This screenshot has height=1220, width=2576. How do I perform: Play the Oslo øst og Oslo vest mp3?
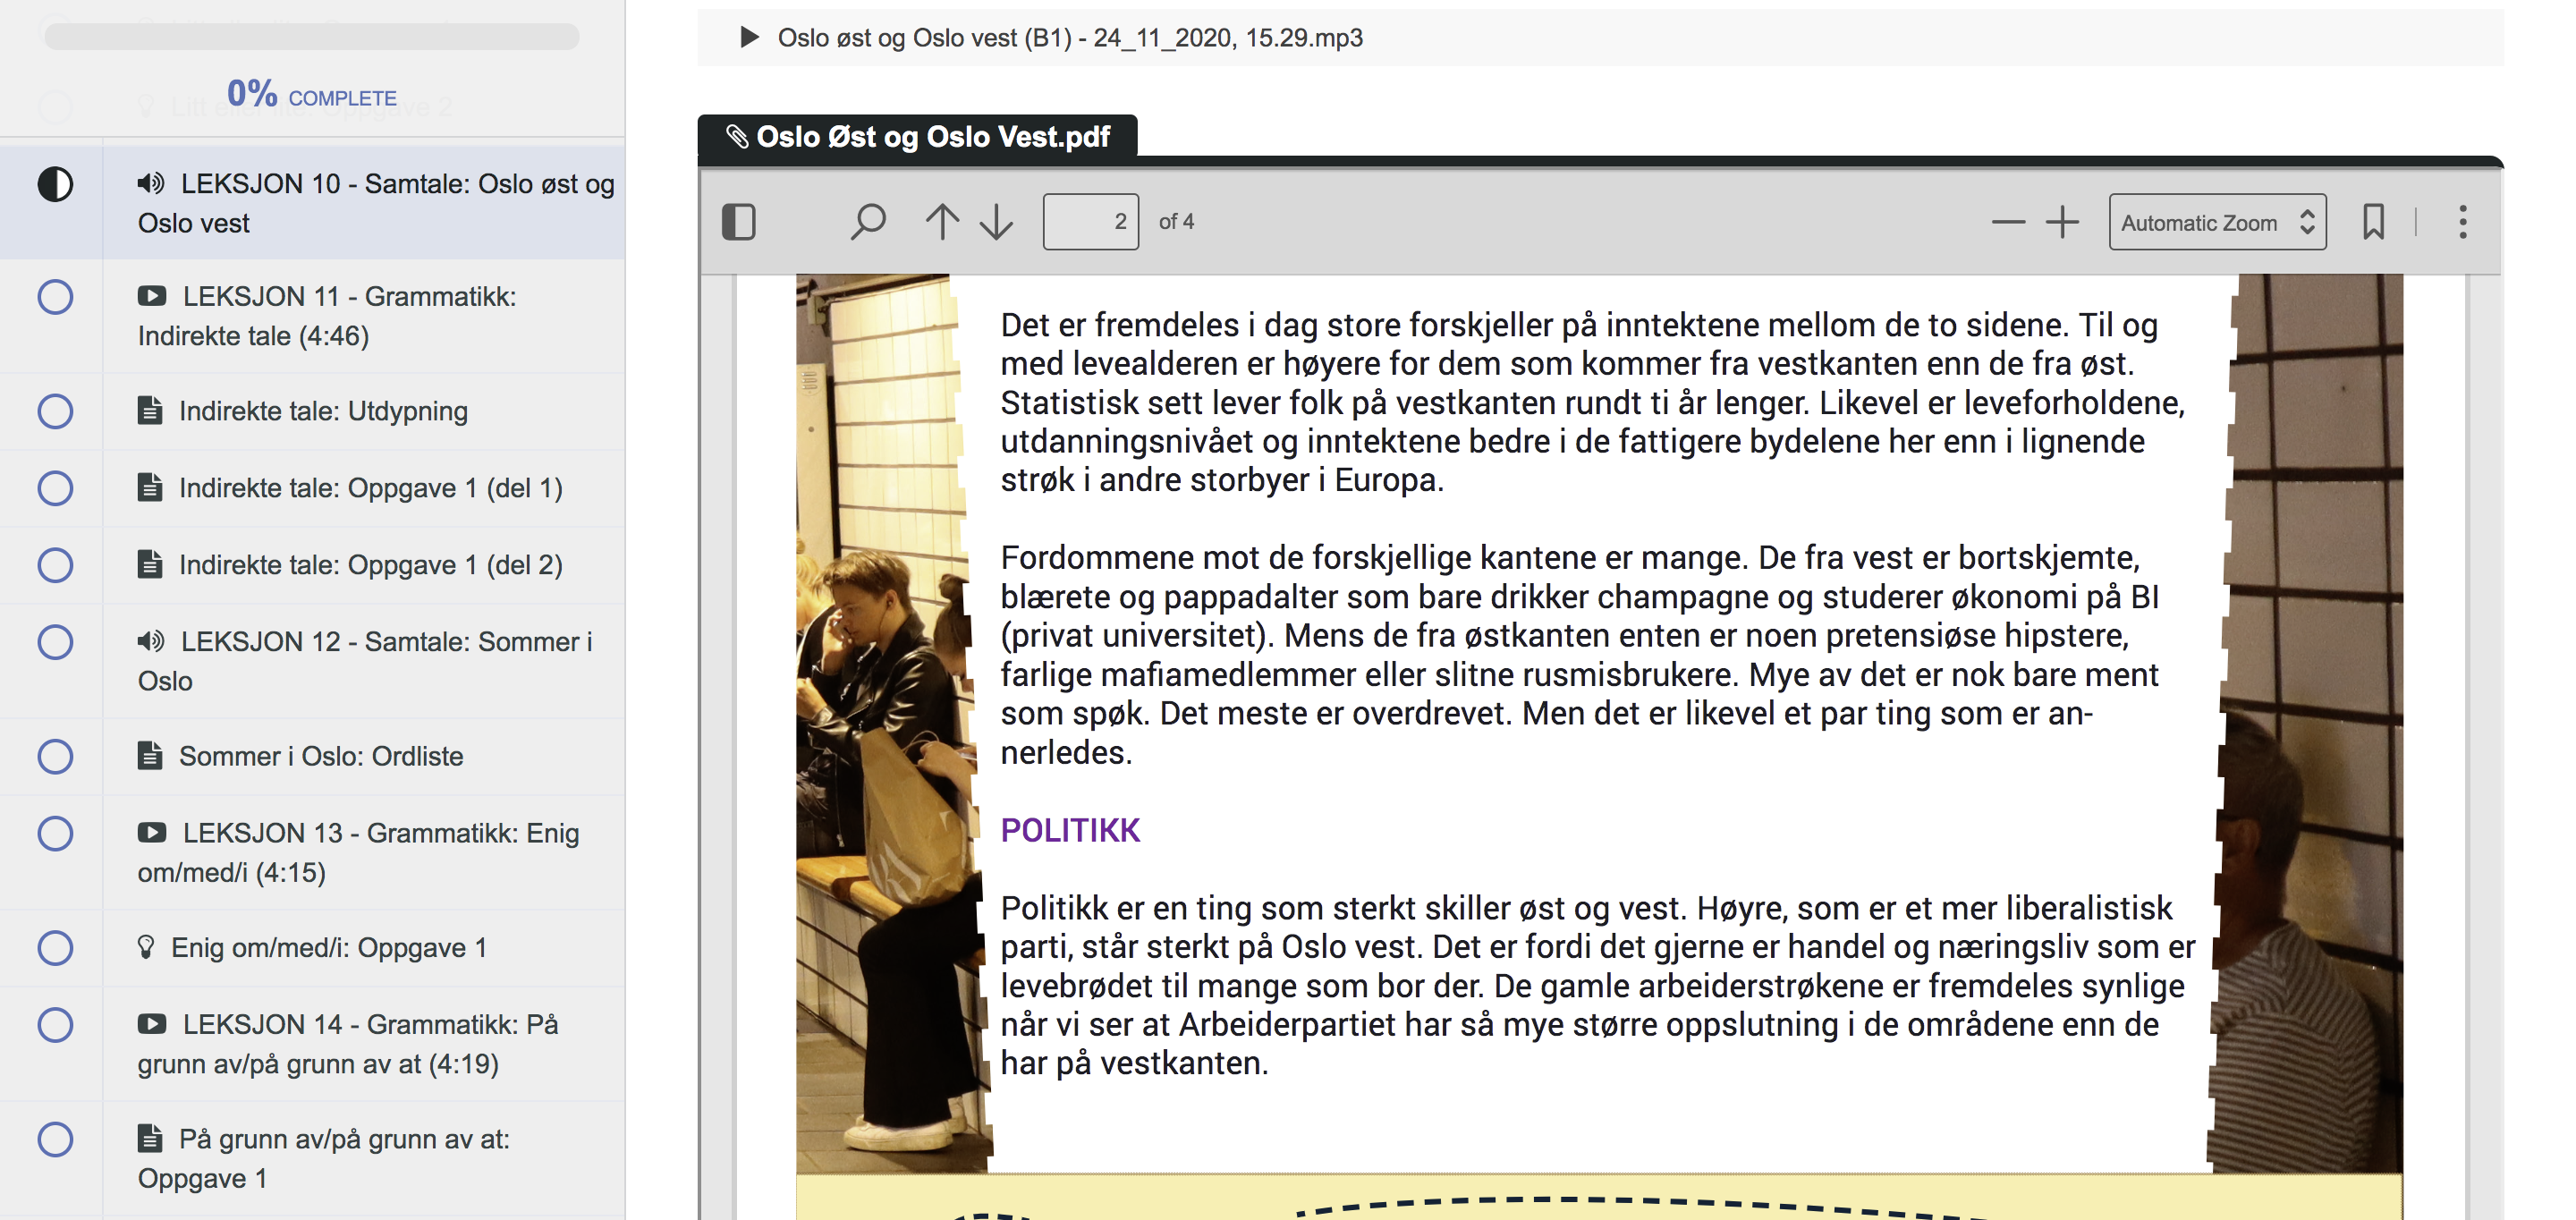click(749, 37)
